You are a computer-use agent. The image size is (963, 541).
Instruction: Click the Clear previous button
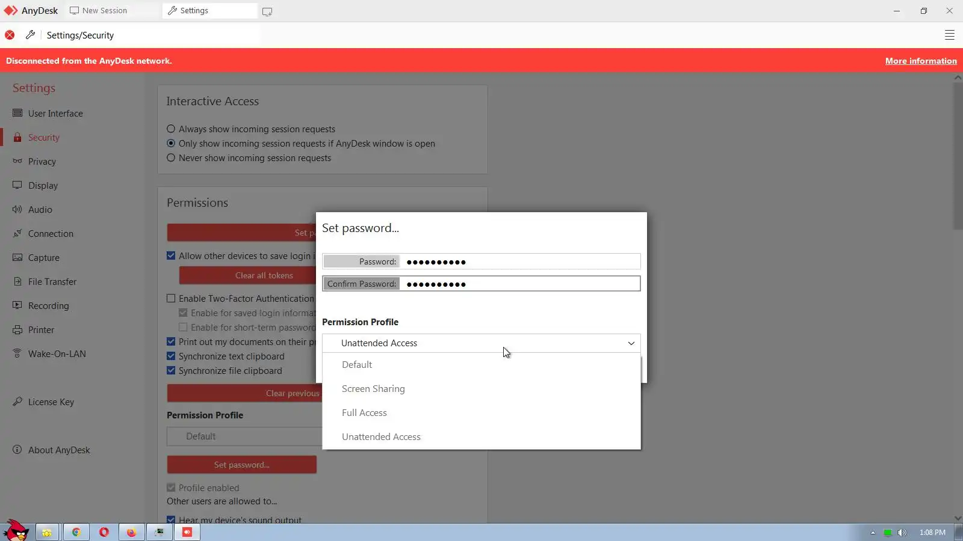pyautogui.click(x=244, y=393)
